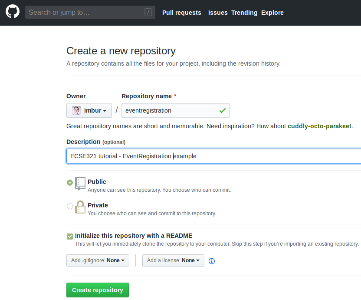Uncheck Initialize this repository with a README
The width and height of the screenshot is (361, 300).
tap(70, 236)
